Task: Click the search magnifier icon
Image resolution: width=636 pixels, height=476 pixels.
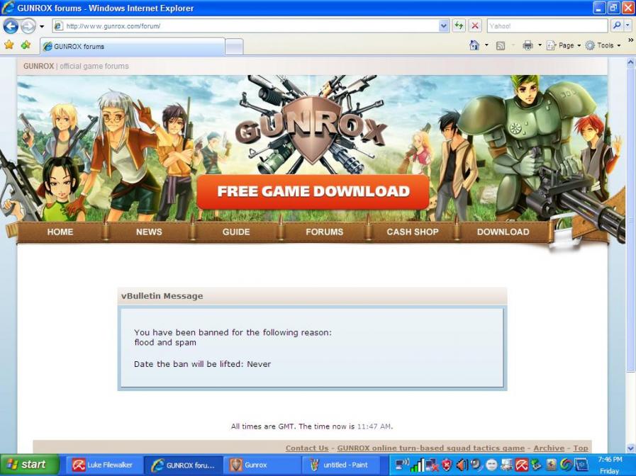Action: point(616,26)
